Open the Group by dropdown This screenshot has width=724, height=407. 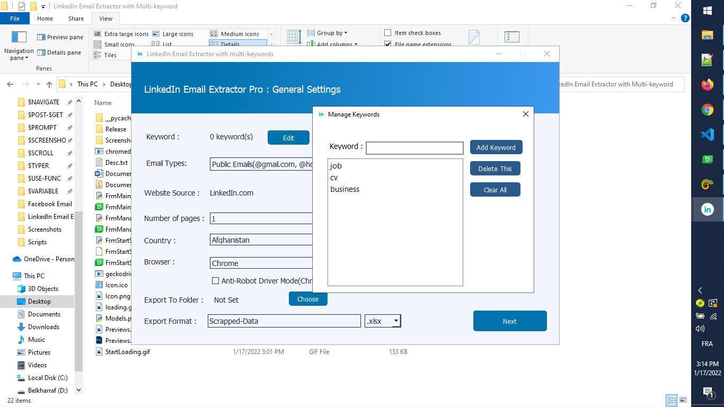(328, 33)
